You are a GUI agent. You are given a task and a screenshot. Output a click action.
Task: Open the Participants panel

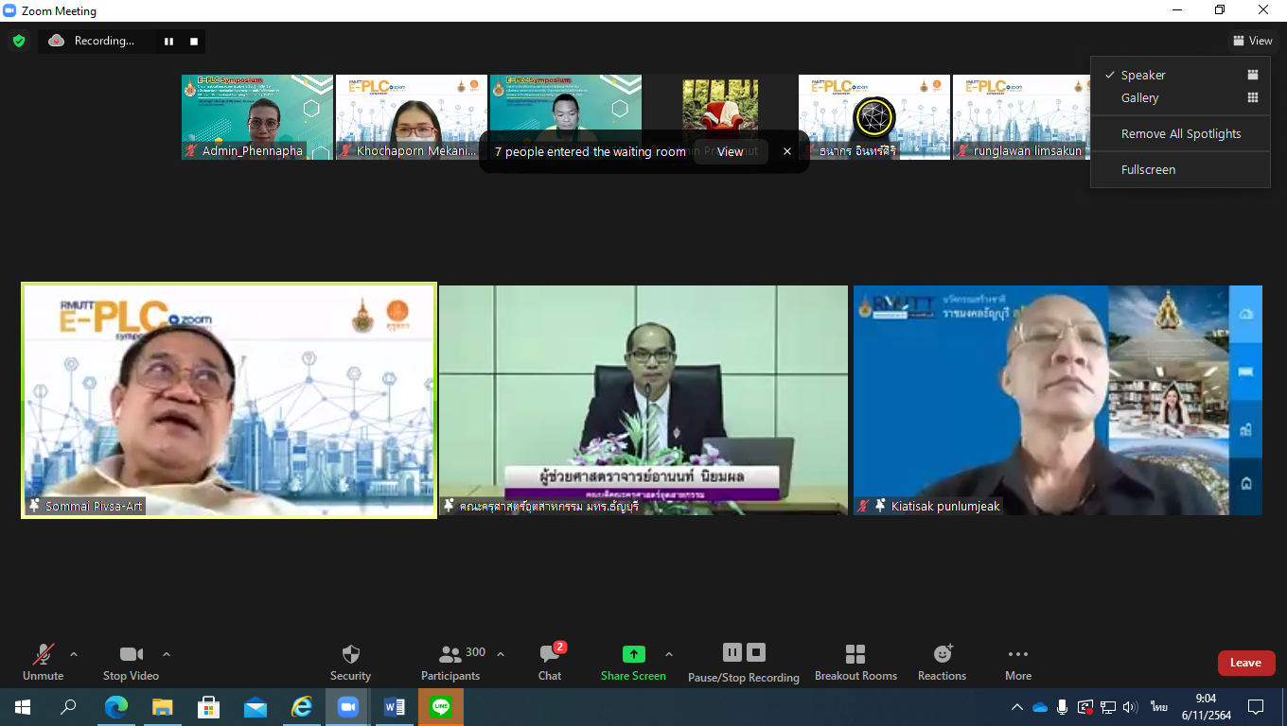click(x=452, y=663)
